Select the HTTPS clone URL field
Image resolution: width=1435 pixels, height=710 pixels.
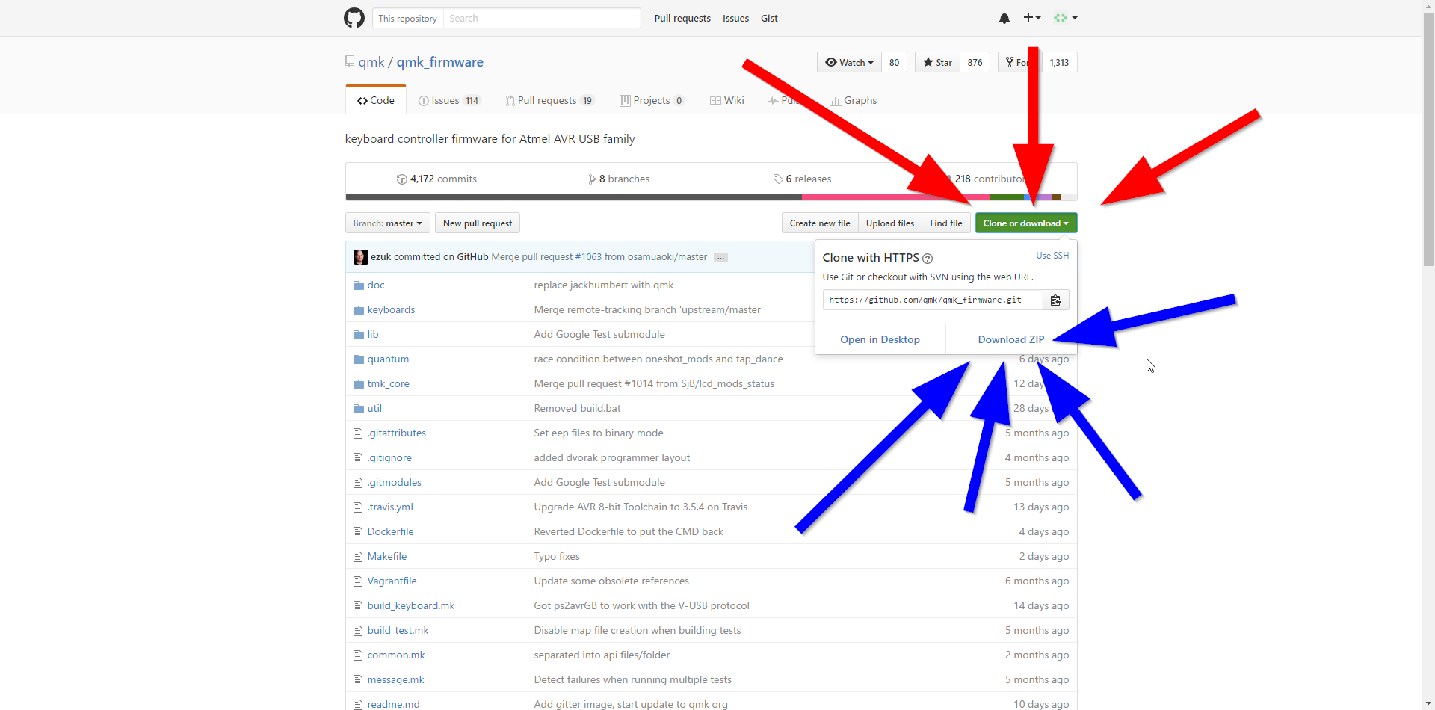[933, 300]
